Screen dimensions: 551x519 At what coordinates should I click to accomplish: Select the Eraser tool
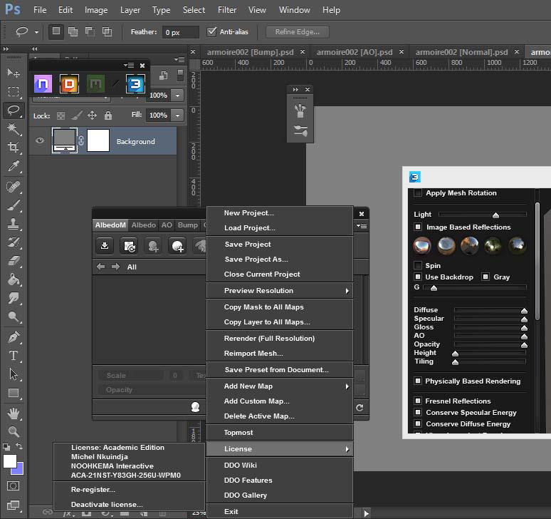point(14,261)
